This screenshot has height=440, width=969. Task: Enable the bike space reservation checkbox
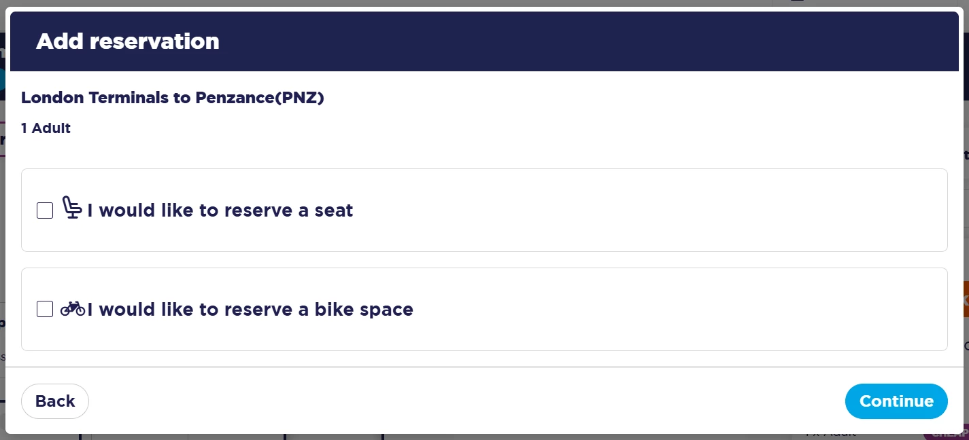(45, 310)
